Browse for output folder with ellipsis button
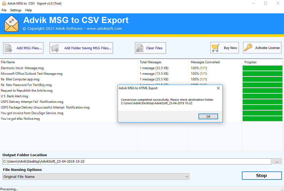This screenshot has height=191, width=284. (x=277, y=161)
